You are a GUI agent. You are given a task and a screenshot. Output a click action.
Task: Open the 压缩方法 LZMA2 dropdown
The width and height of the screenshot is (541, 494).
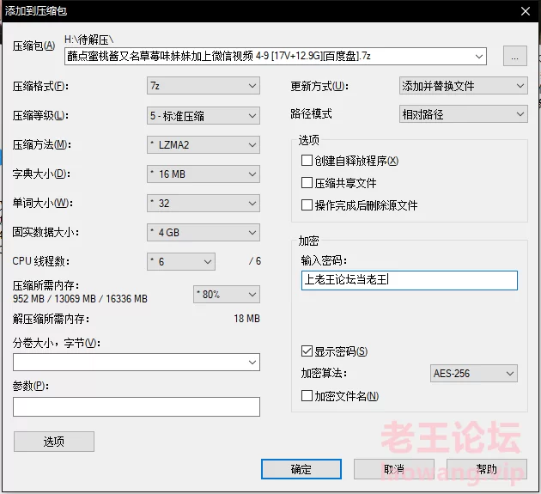(204, 144)
